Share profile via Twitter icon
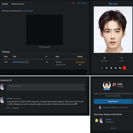The height and width of the screenshot is (133, 133). pyautogui.click(x=106, y=68)
